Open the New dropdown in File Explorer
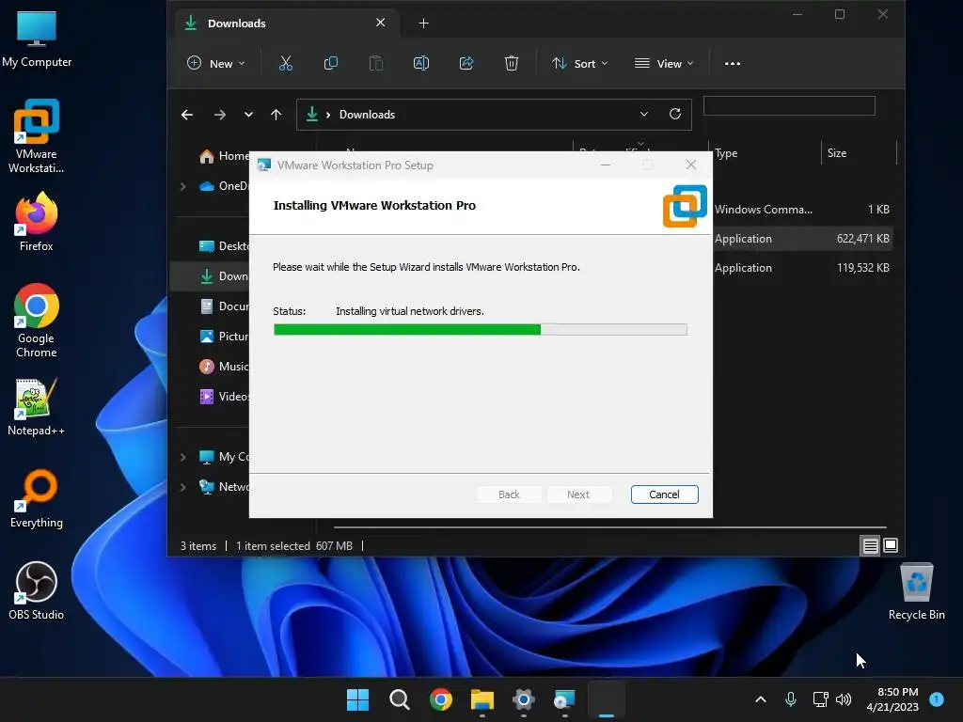 coord(216,63)
